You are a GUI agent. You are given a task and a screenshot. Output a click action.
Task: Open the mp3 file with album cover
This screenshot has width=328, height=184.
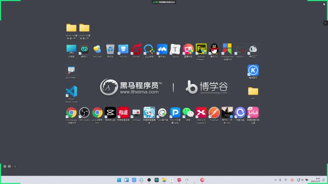click(x=227, y=113)
